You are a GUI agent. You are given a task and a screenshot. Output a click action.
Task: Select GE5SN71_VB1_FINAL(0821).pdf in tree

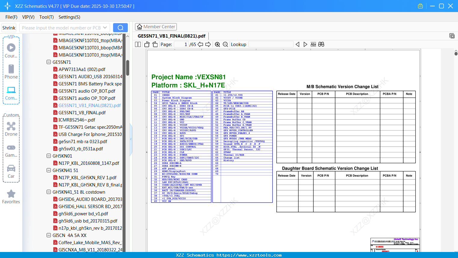point(87,106)
